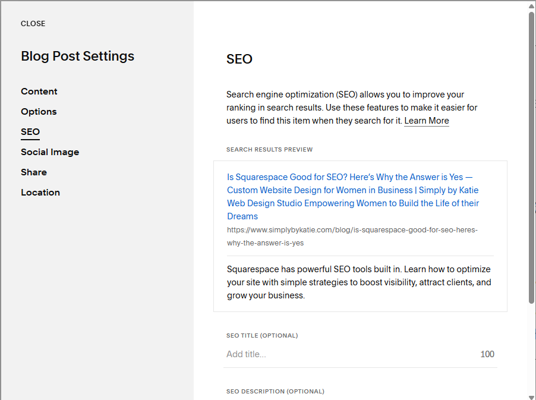Click the Blog Post Settings heading
The image size is (536, 400).
78,56
